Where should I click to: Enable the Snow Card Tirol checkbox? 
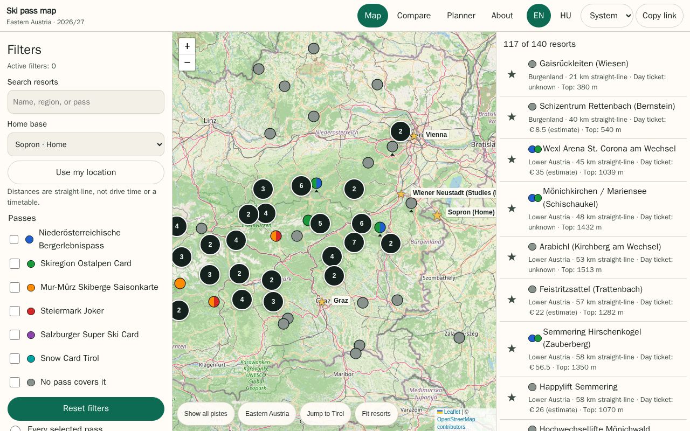pyautogui.click(x=15, y=358)
